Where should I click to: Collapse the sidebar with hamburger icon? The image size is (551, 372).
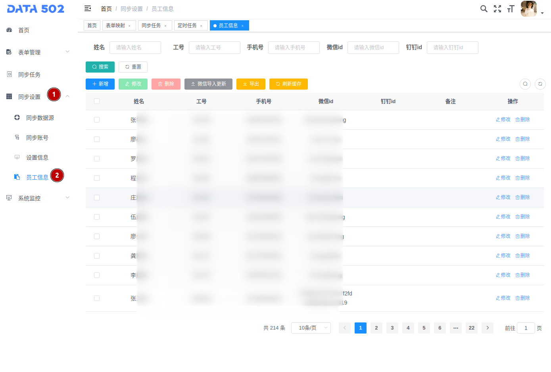[x=88, y=8]
